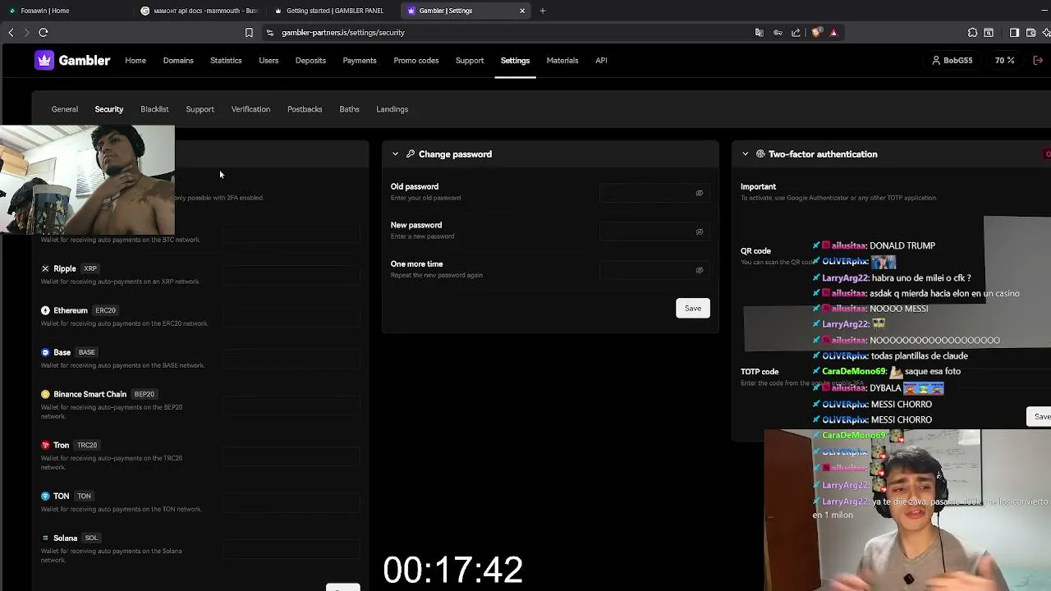The width and height of the screenshot is (1051, 591).
Task: Click the Ripple XRP wallet input field
Action: (x=291, y=275)
